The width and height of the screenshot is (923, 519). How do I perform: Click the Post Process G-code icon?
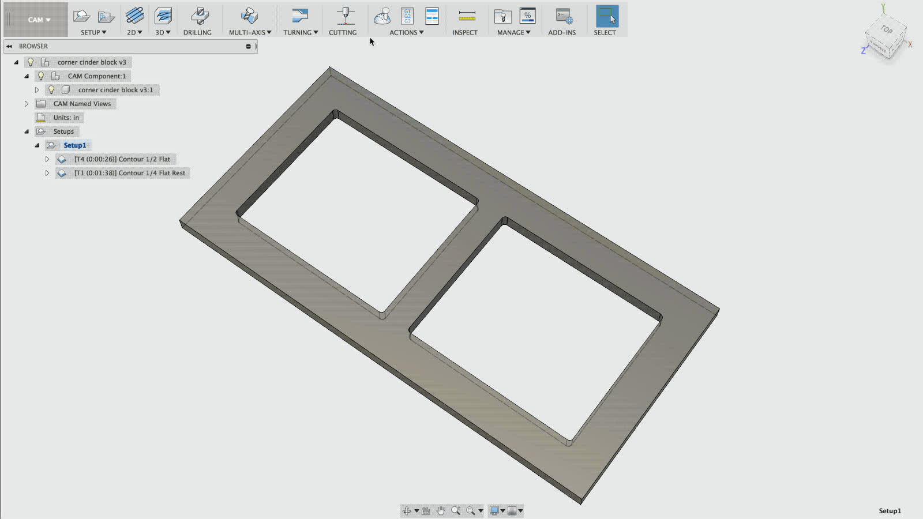(407, 16)
